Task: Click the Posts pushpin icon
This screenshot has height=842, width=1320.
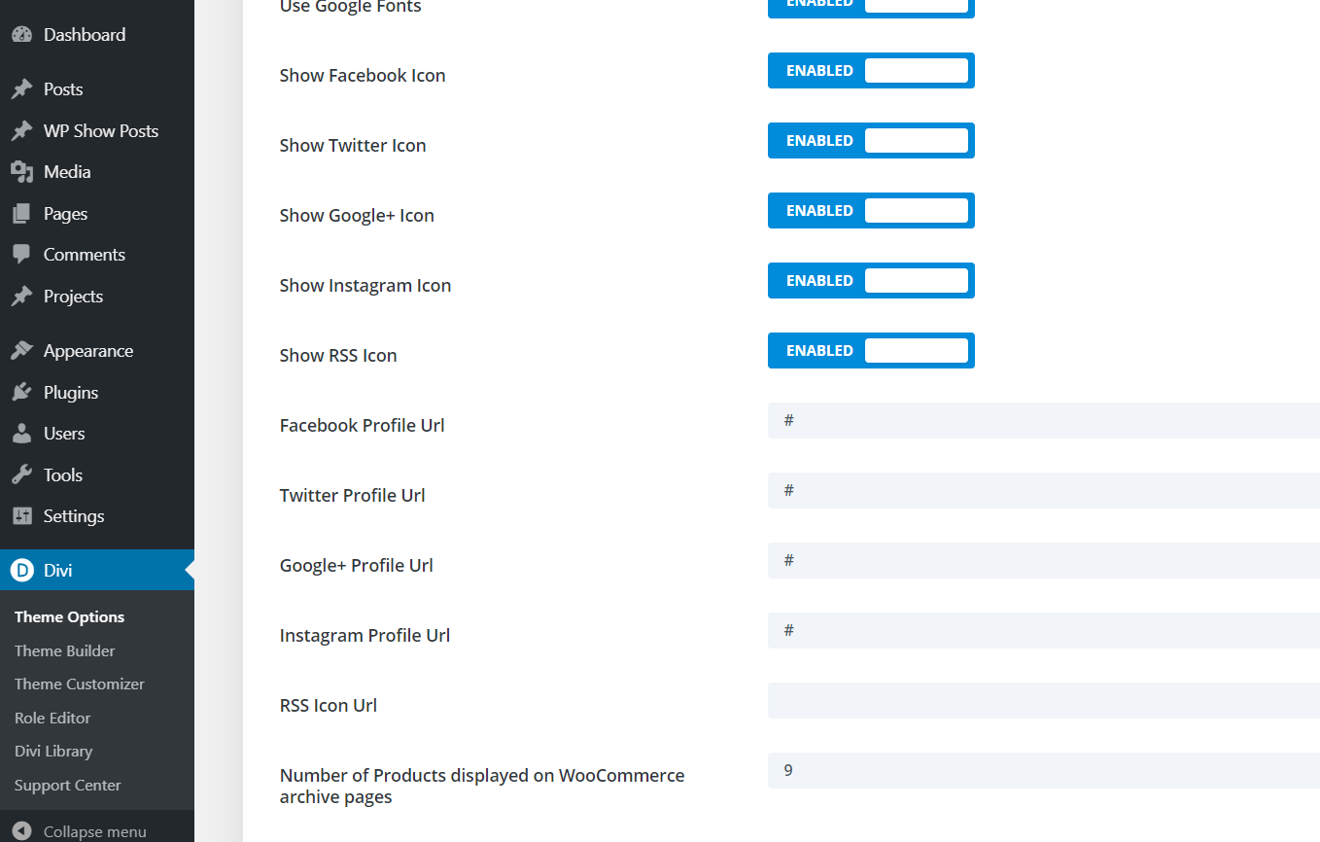Action: pyautogui.click(x=21, y=89)
